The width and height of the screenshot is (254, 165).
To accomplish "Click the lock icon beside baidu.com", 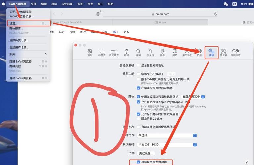I will tap(153, 14).
